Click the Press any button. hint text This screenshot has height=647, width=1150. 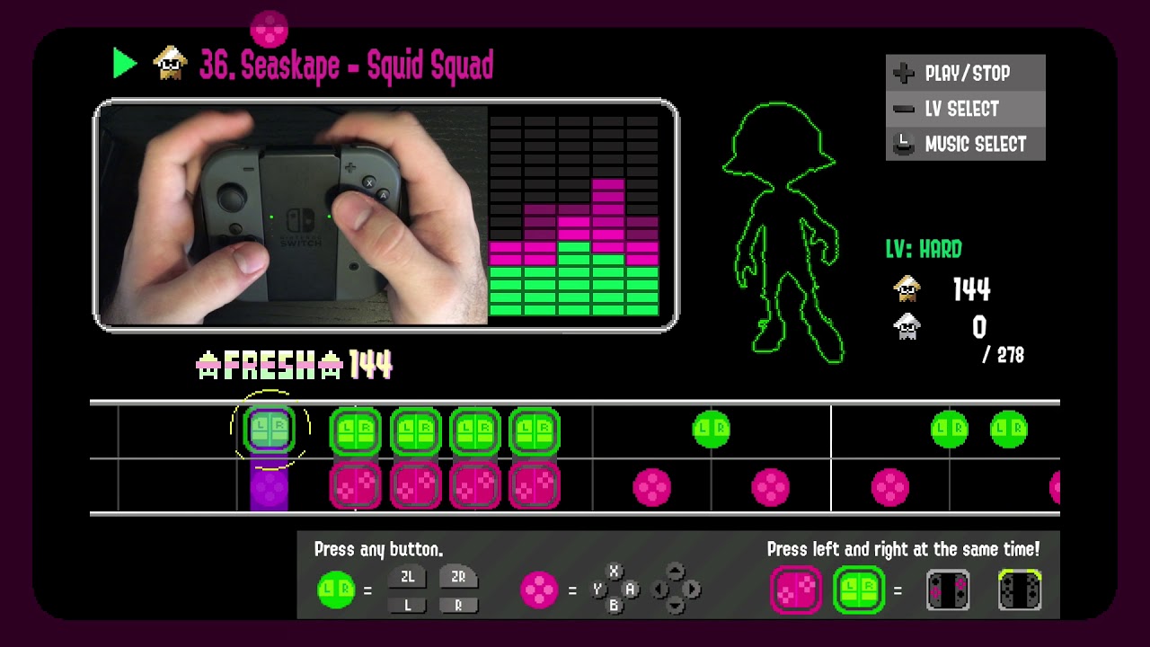(x=378, y=549)
